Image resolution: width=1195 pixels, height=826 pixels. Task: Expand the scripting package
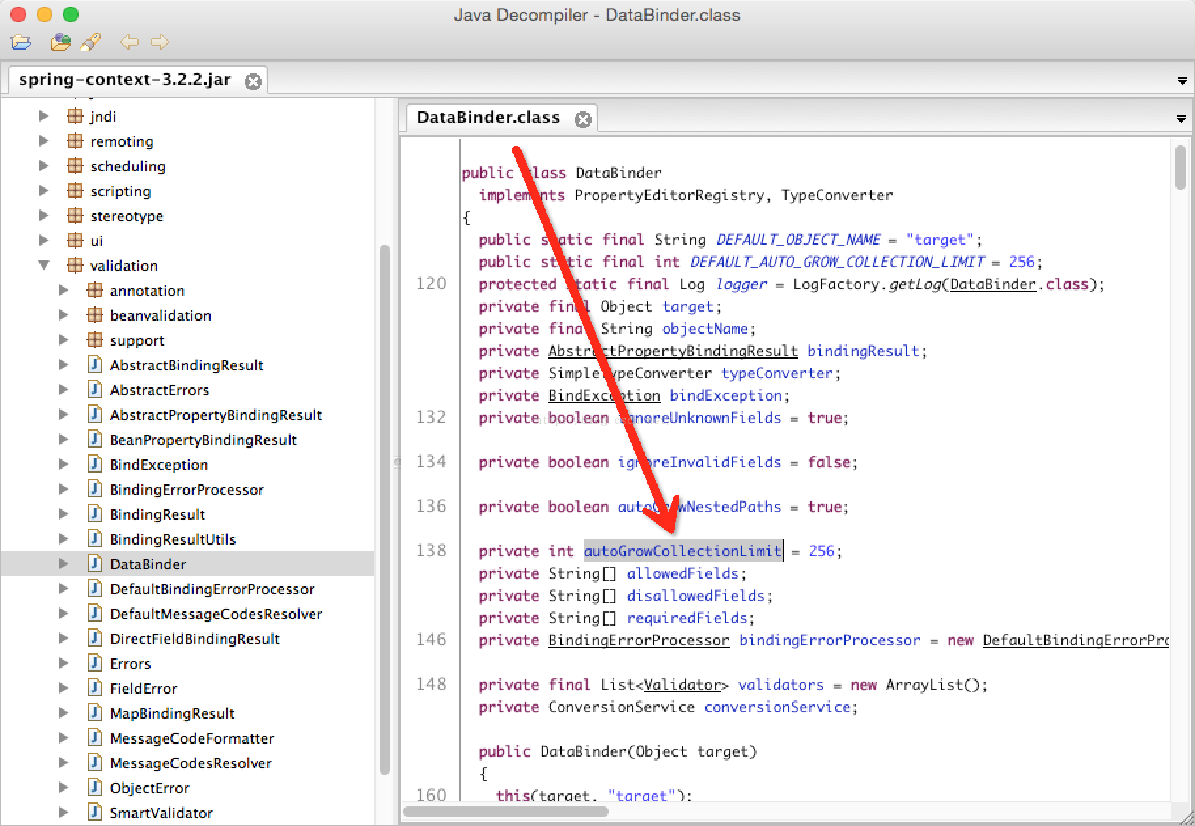[x=44, y=190]
